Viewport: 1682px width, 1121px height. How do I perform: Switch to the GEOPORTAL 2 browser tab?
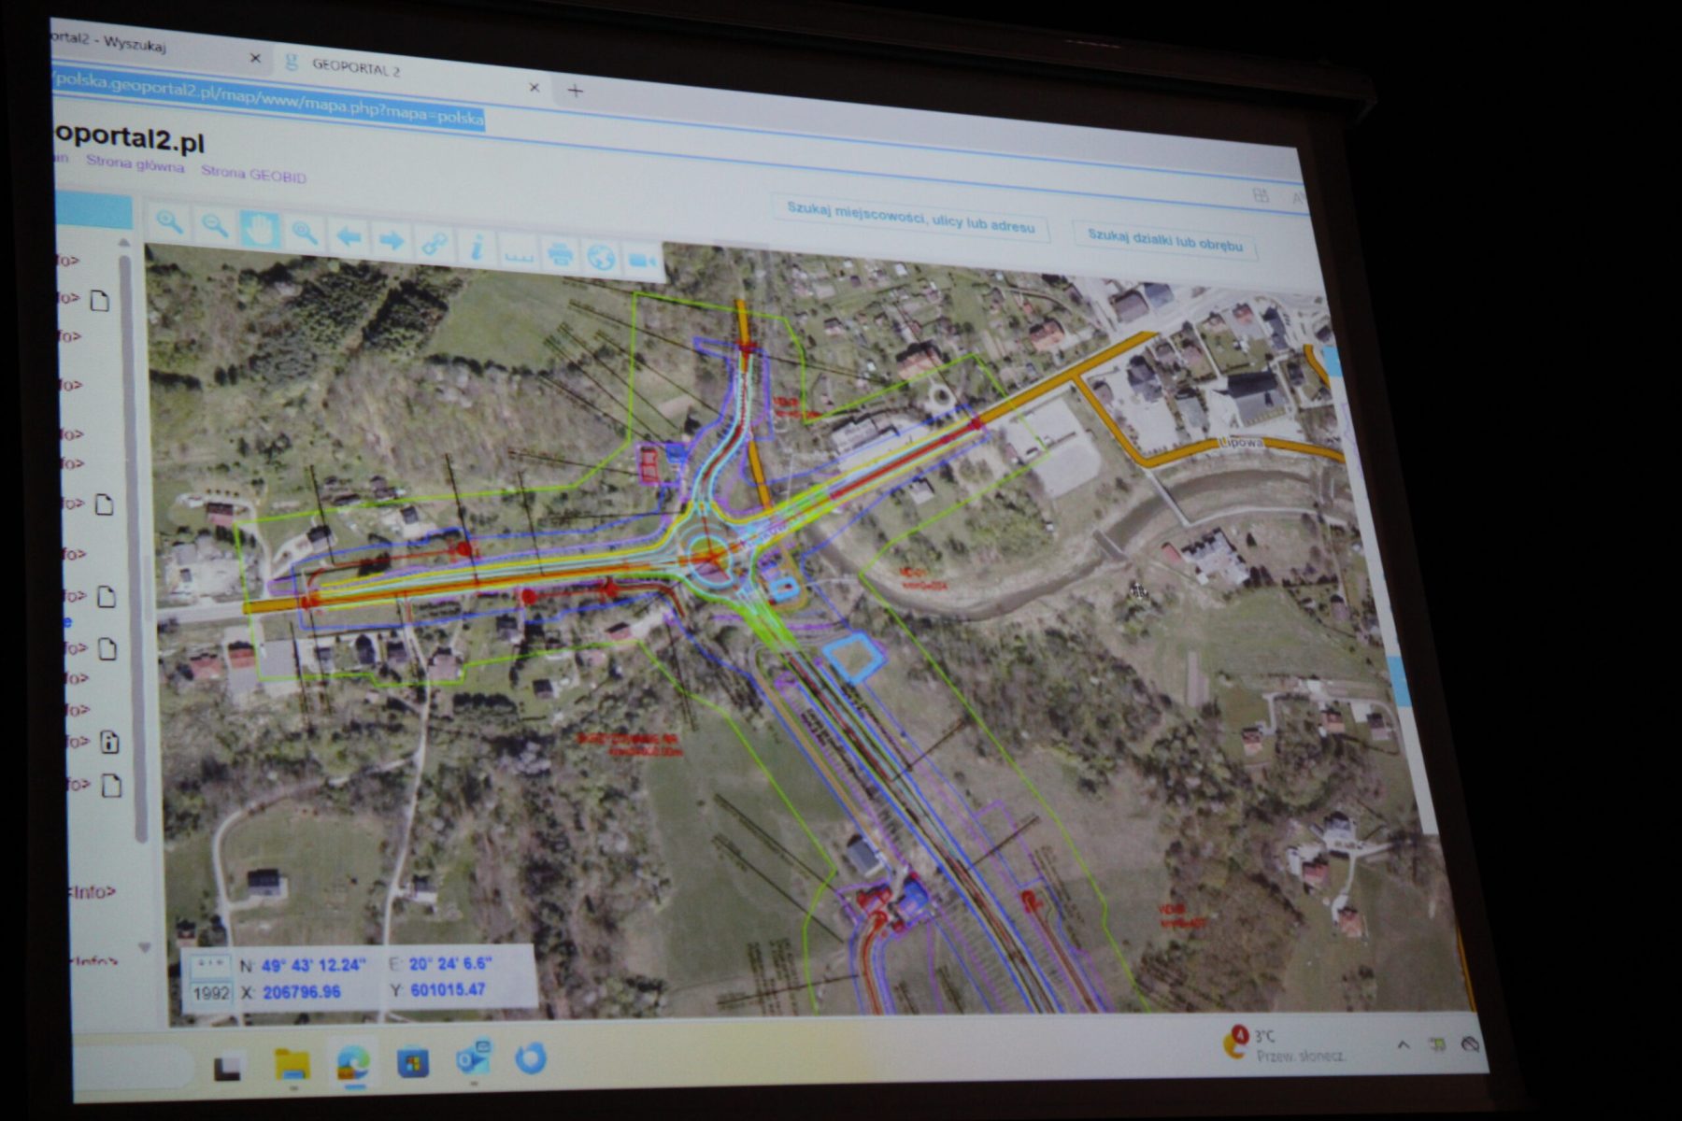pyautogui.click(x=355, y=68)
